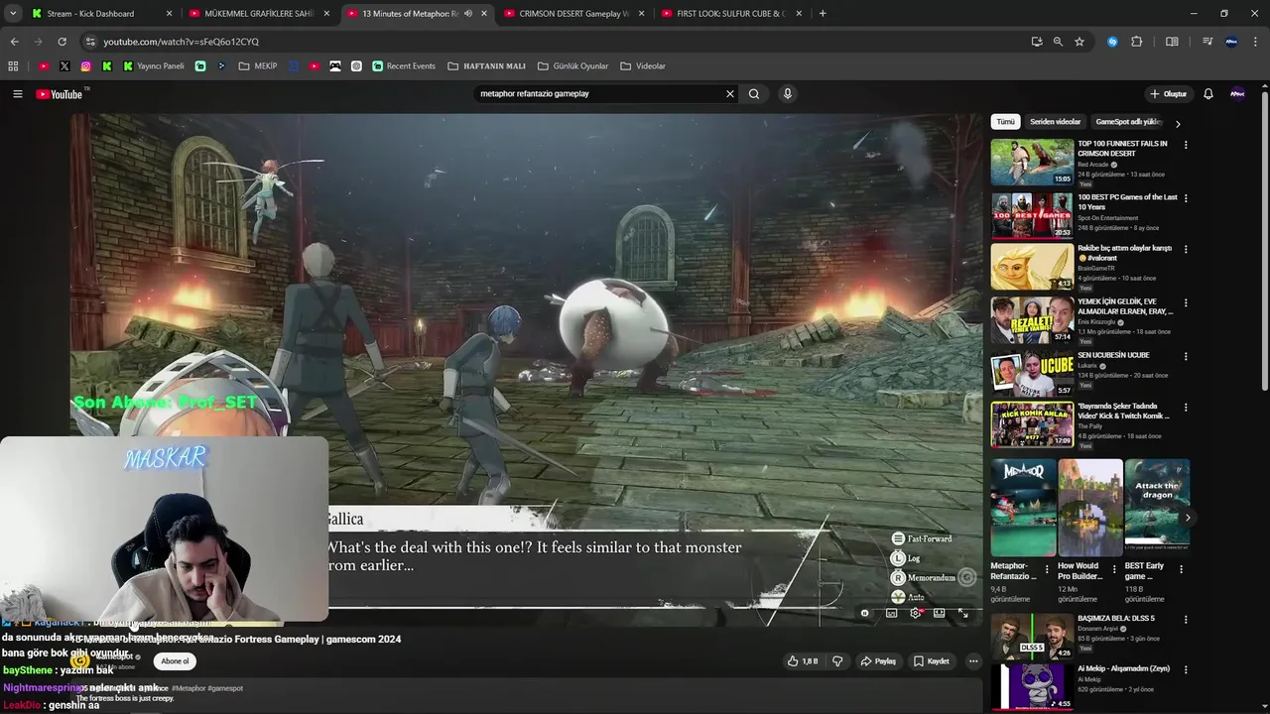
Task: Click the YouTube logo
Action: 60,94
